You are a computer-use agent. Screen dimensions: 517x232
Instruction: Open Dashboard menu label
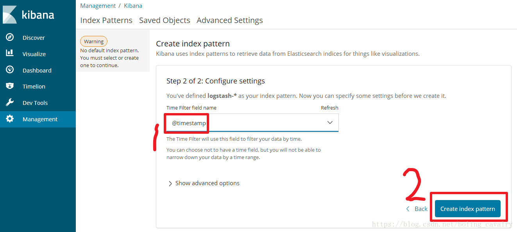pos(37,71)
